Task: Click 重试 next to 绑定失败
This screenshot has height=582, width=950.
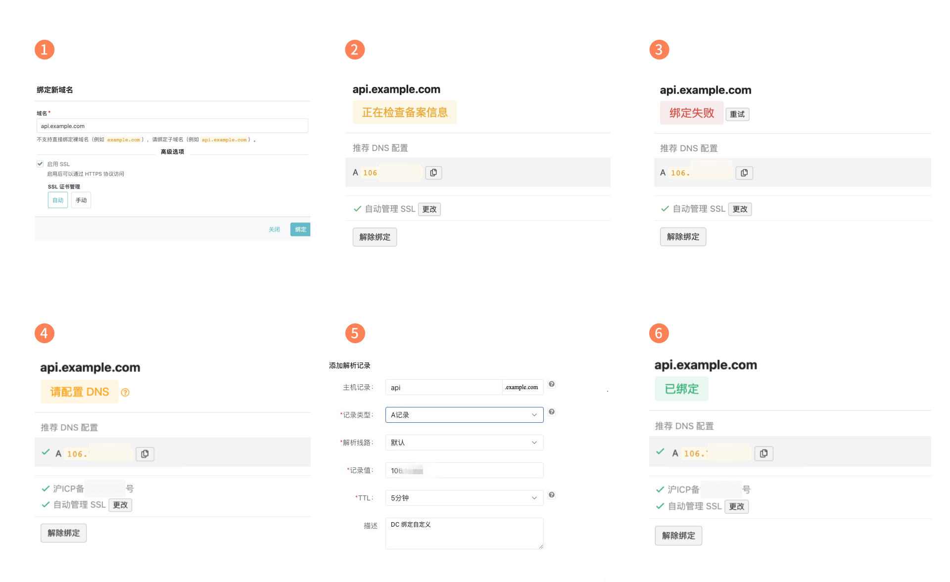Action: tap(737, 114)
